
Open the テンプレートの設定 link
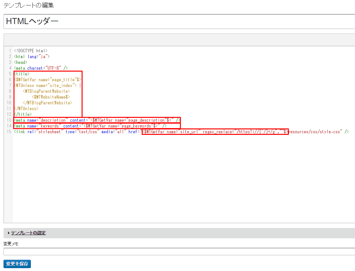28,233
